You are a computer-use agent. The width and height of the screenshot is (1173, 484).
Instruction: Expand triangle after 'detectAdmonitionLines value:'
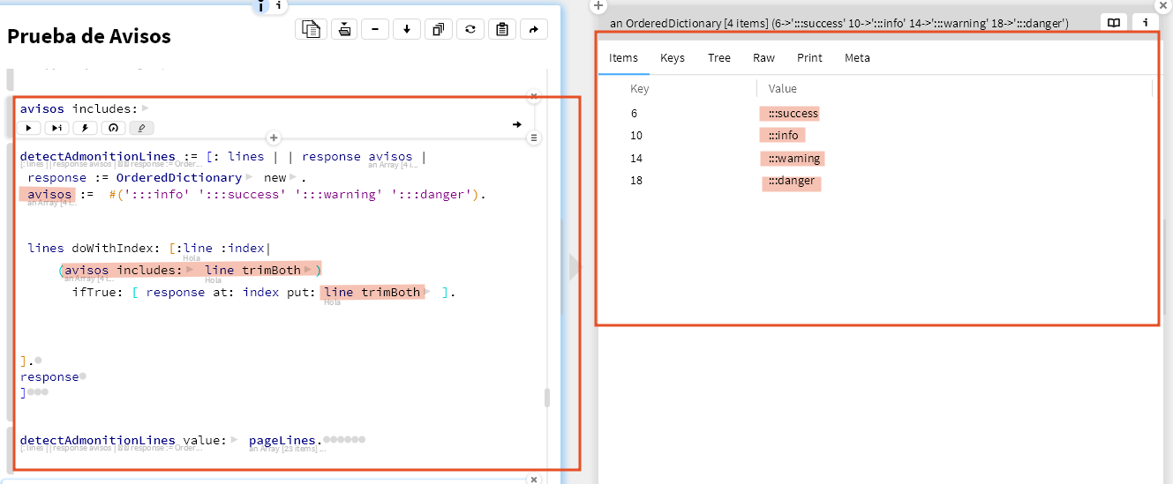click(x=235, y=439)
